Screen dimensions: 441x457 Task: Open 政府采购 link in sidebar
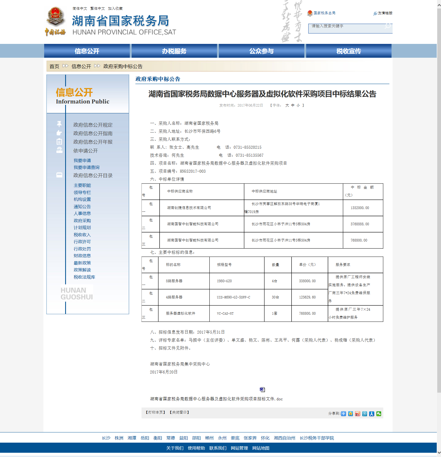click(82, 221)
